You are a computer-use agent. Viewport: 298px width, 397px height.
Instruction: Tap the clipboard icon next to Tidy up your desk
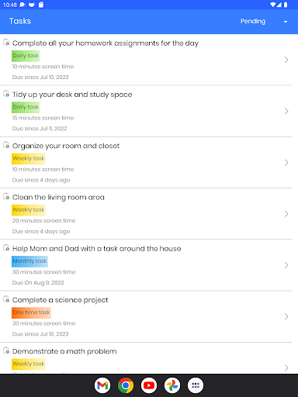[x=6, y=94]
